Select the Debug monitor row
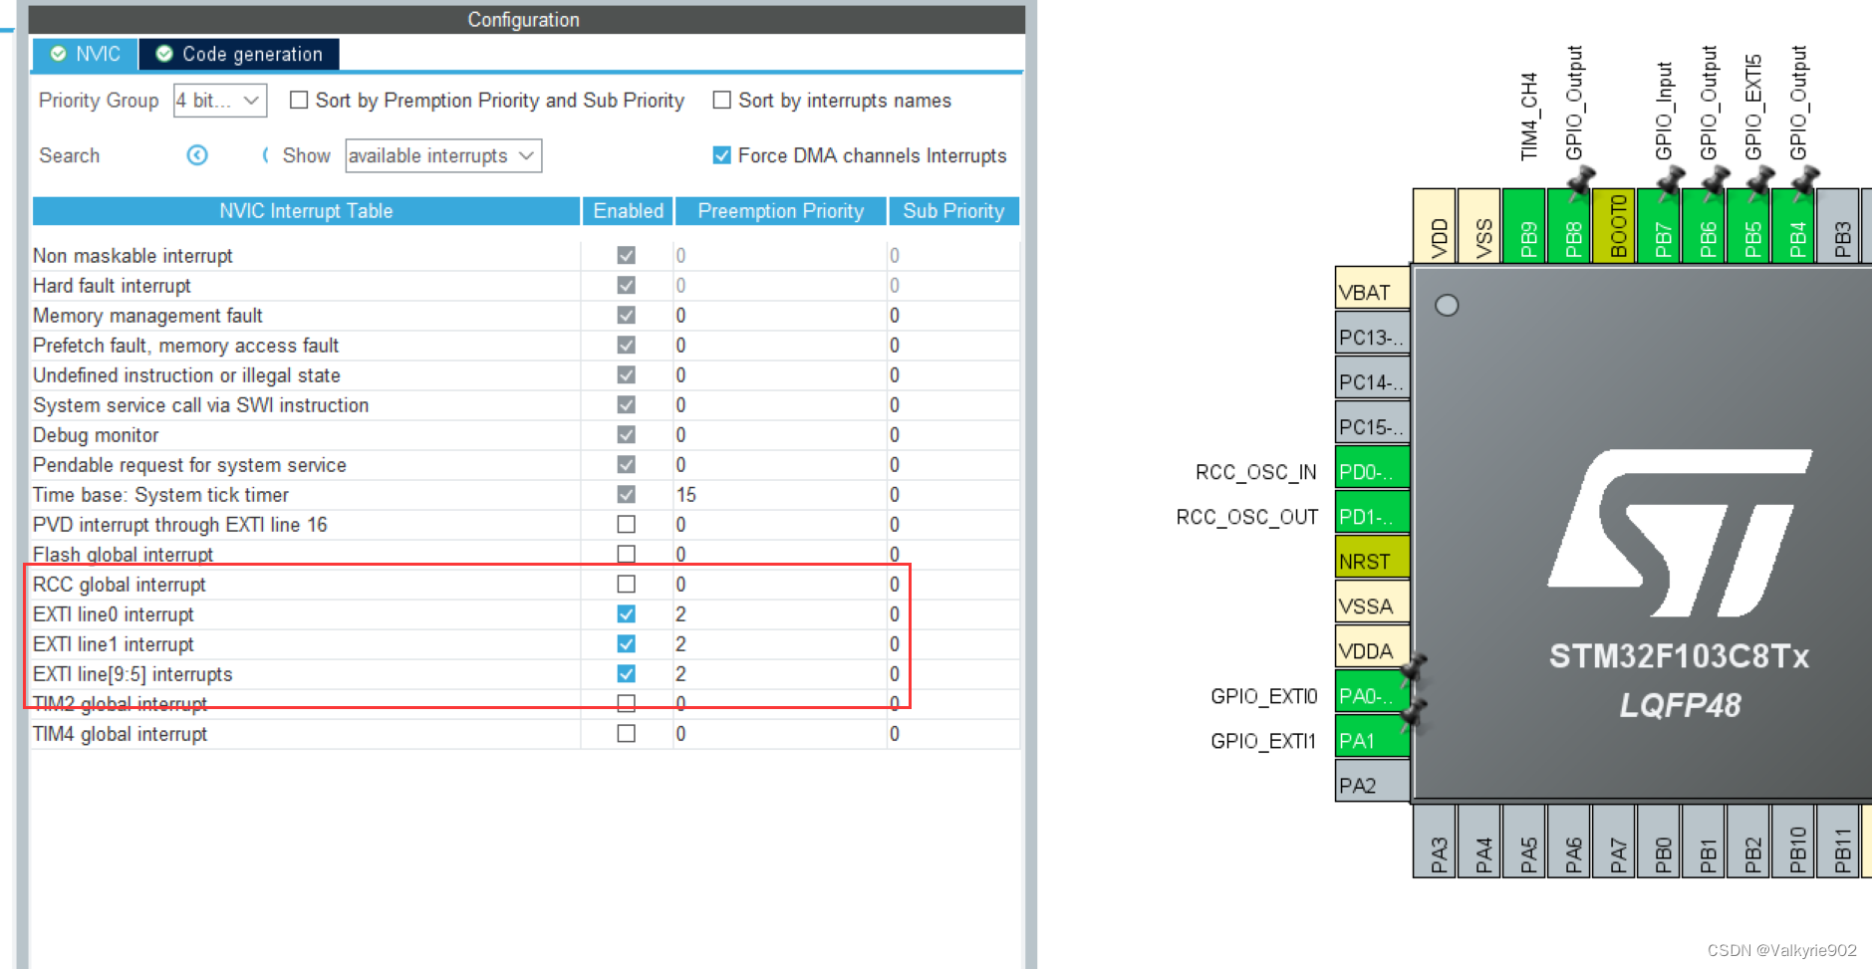This screenshot has height=969, width=1872. click(525, 435)
